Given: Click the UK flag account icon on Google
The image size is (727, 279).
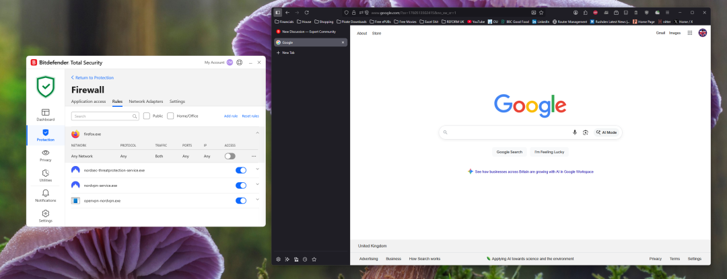Looking at the screenshot, I should click(703, 33).
